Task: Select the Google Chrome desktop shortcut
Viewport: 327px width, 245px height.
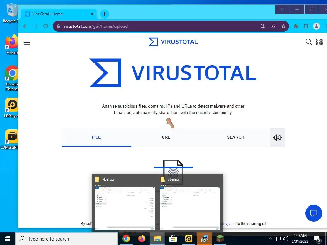Action: click(x=12, y=78)
